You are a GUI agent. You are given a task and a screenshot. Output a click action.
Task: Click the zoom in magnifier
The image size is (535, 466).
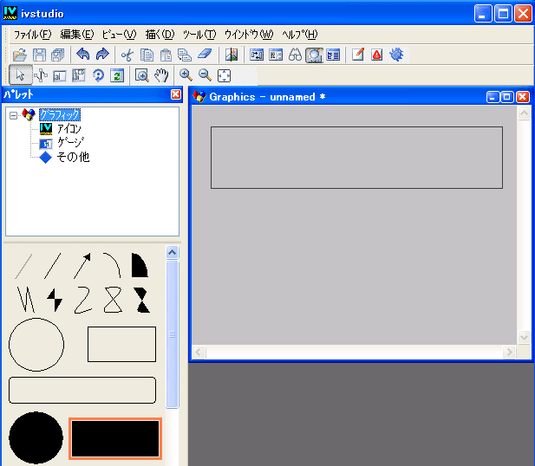tap(186, 75)
